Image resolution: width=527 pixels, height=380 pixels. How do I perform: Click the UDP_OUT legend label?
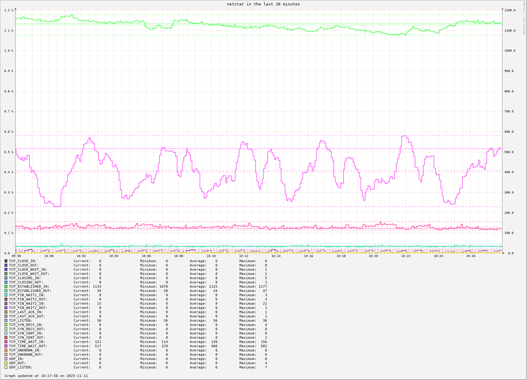[x=17, y=363]
